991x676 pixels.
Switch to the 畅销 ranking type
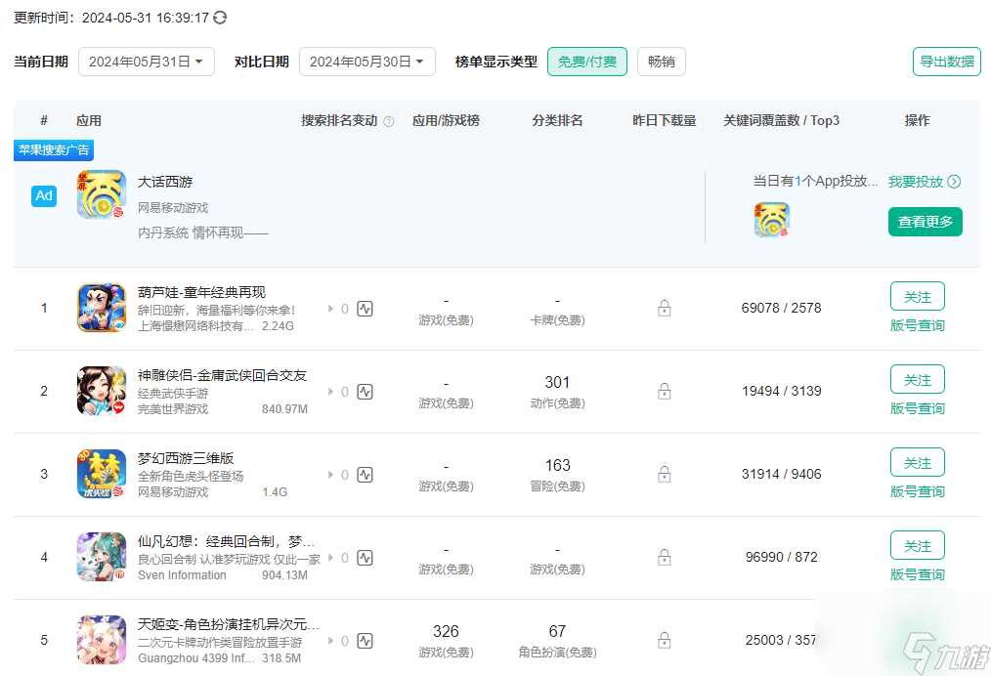click(661, 61)
